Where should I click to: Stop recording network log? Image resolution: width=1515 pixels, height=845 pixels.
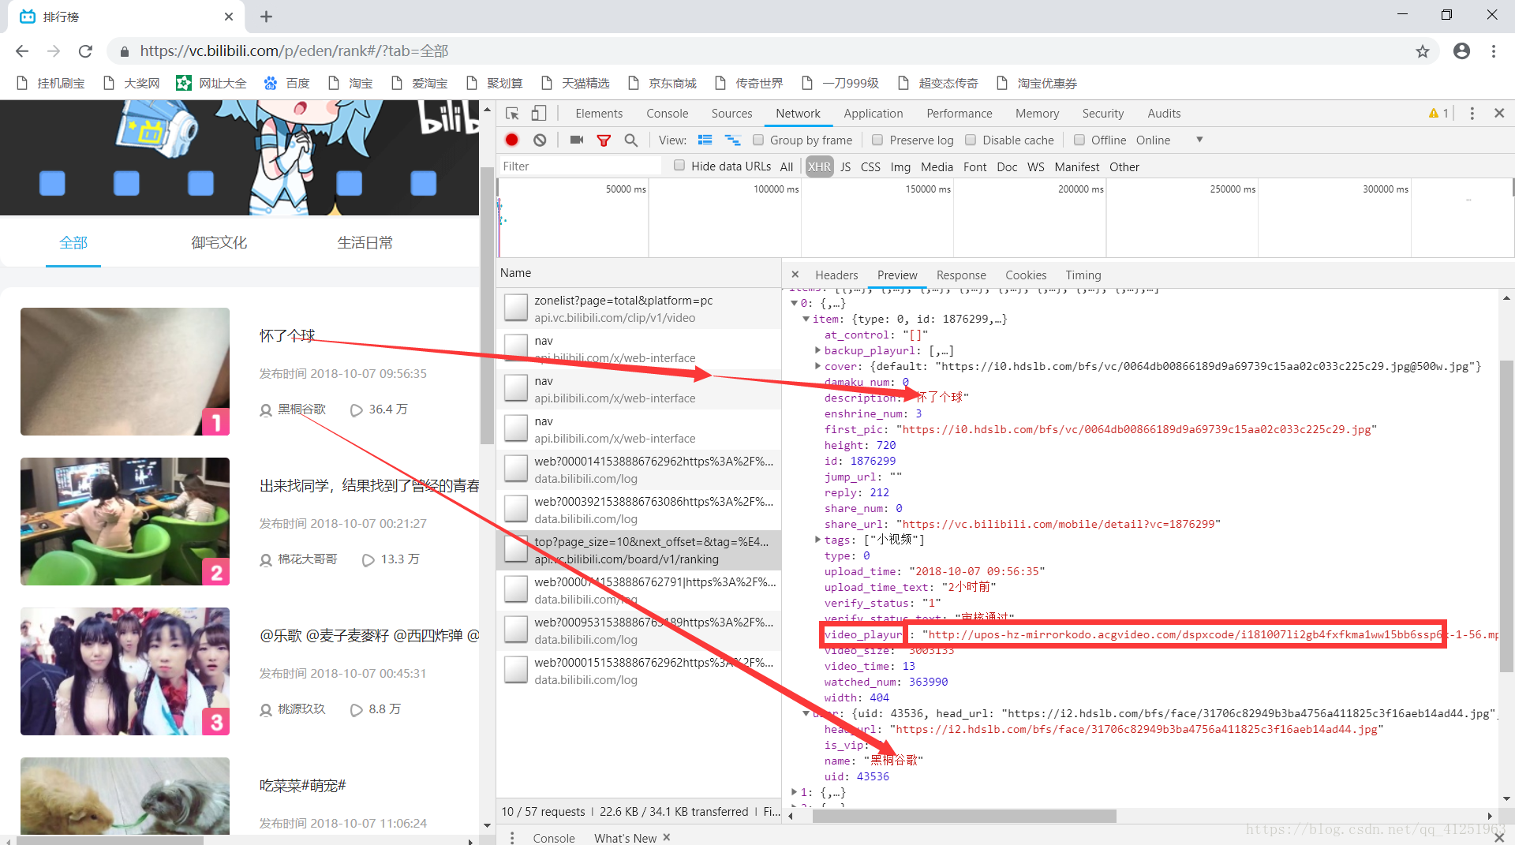(x=511, y=140)
